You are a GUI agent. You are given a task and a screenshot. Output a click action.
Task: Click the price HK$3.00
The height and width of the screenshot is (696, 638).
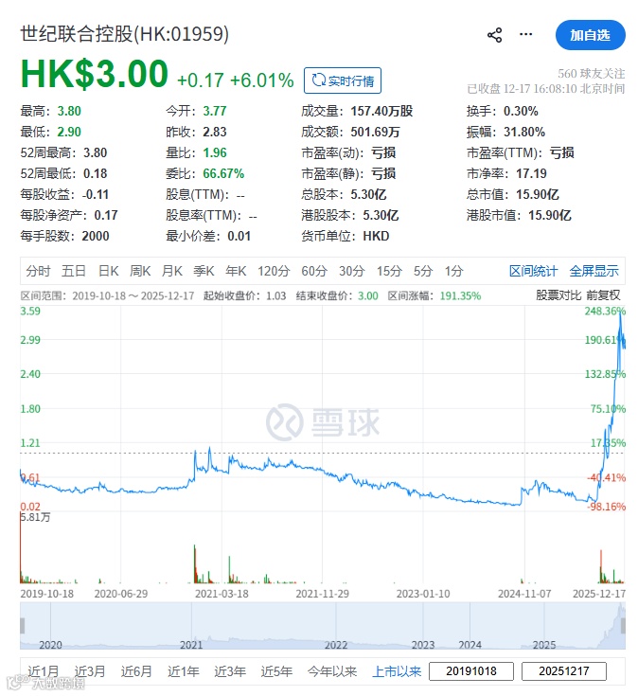(x=94, y=74)
